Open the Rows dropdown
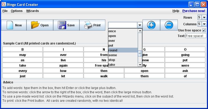Screen dimensions: 208x109 point(204,17)
